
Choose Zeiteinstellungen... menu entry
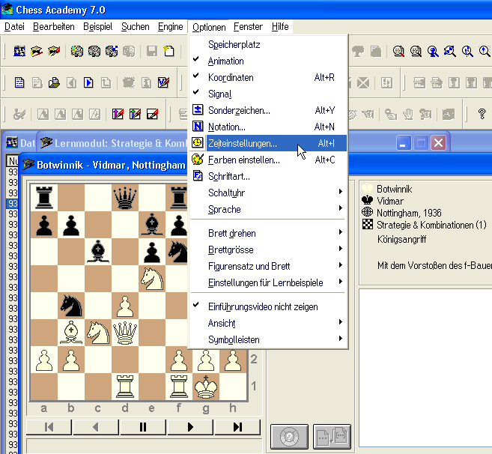tap(269, 143)
